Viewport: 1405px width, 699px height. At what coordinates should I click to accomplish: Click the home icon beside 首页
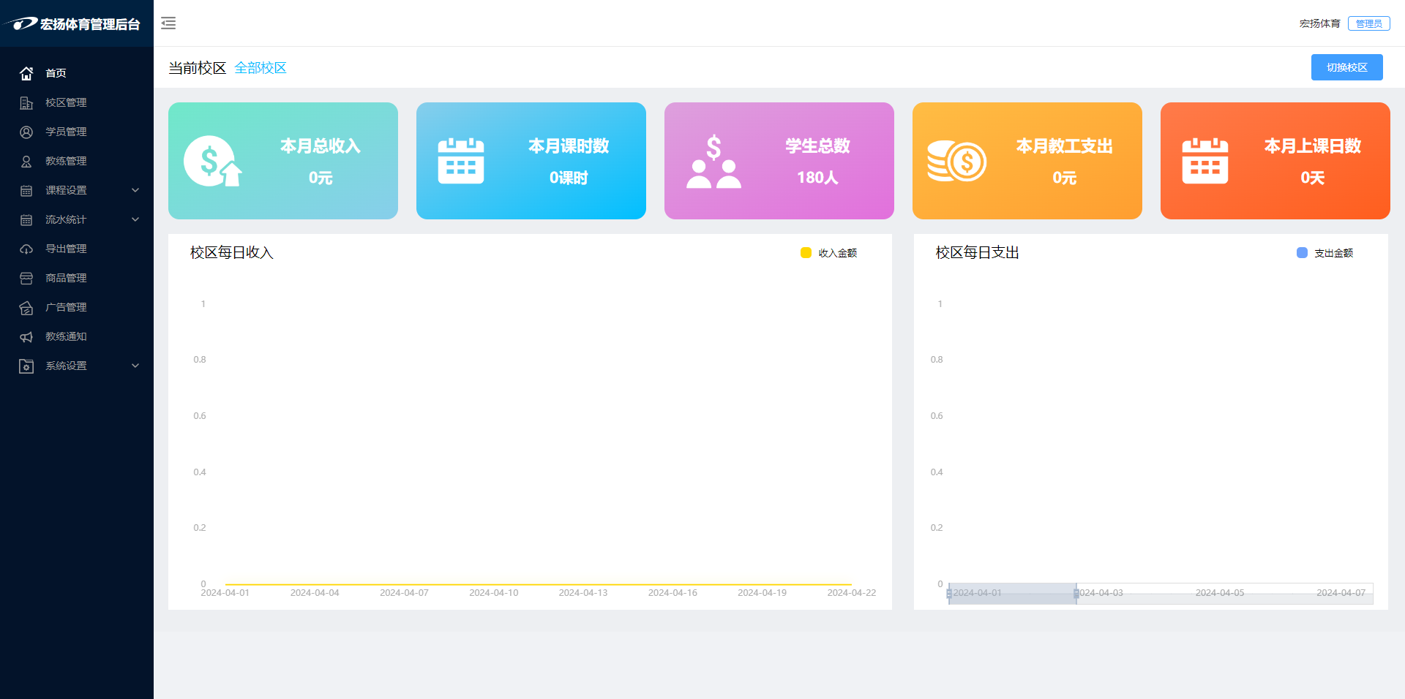26,73
